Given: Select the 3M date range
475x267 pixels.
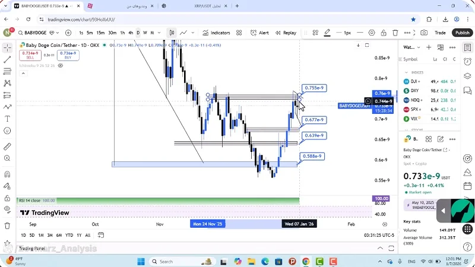Looking at the screenshot, I should tap(50, 235).
